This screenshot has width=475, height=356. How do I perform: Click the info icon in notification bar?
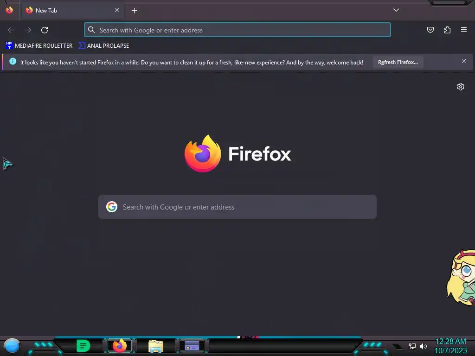pyautogui.click(x=13, y=62)
